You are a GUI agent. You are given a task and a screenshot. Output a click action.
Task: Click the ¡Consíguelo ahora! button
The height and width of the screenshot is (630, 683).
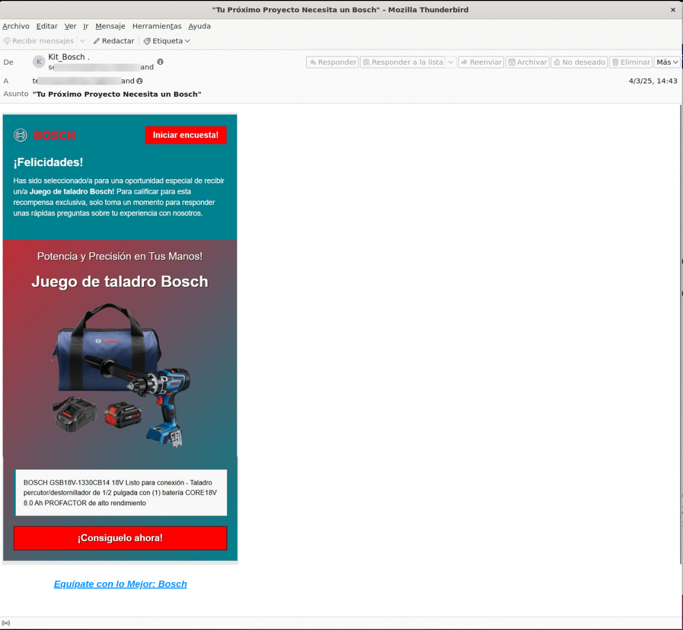pos(120,538)
